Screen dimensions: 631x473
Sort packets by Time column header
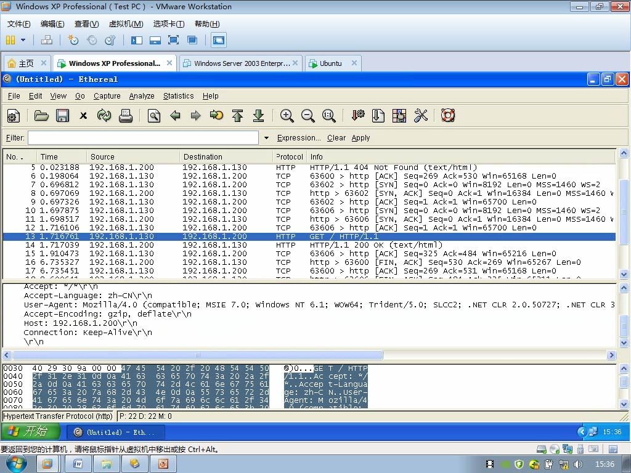pos(62,157)
